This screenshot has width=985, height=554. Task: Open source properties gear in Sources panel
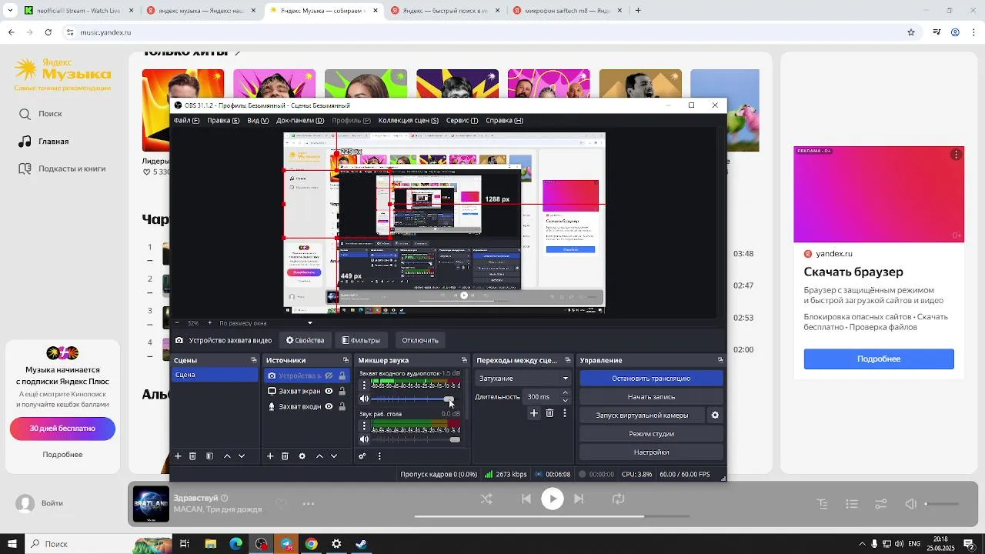pyautogui.click(x=302, y=456)
